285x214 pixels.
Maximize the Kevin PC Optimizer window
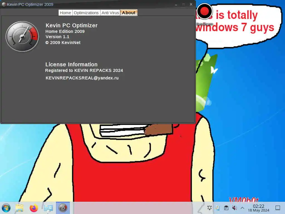tap(184, 4)
